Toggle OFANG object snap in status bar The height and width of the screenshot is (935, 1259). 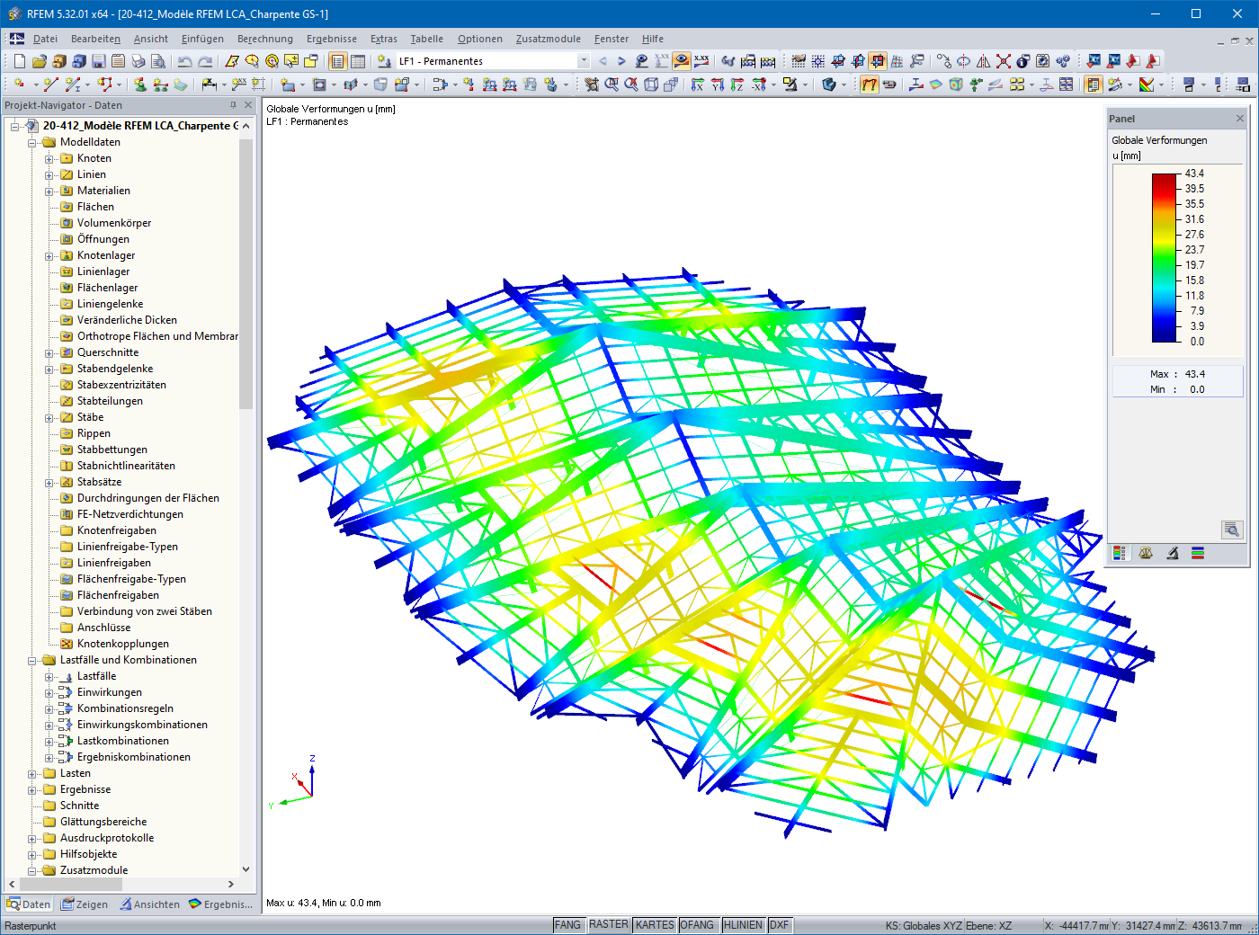tap(697, 925)
